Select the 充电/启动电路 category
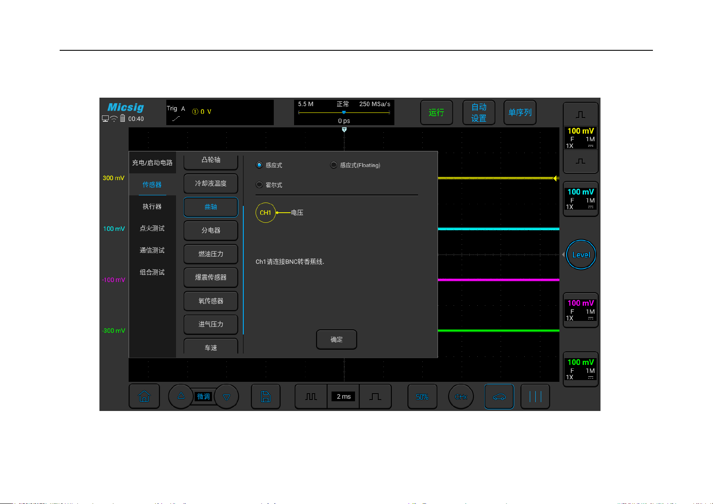713x504 pixels. pos(152,163)
